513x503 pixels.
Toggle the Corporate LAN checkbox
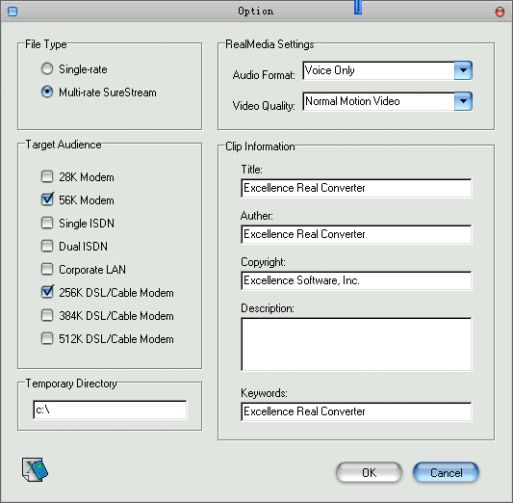click(x=47, y=269)
